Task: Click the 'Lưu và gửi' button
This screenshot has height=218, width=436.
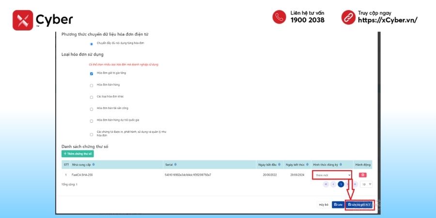Action: [x=359, y=204]
